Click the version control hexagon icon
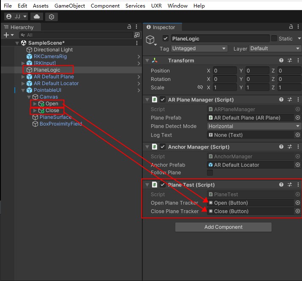Viewport: 302px width, 281px height. [x=52, y=17]
